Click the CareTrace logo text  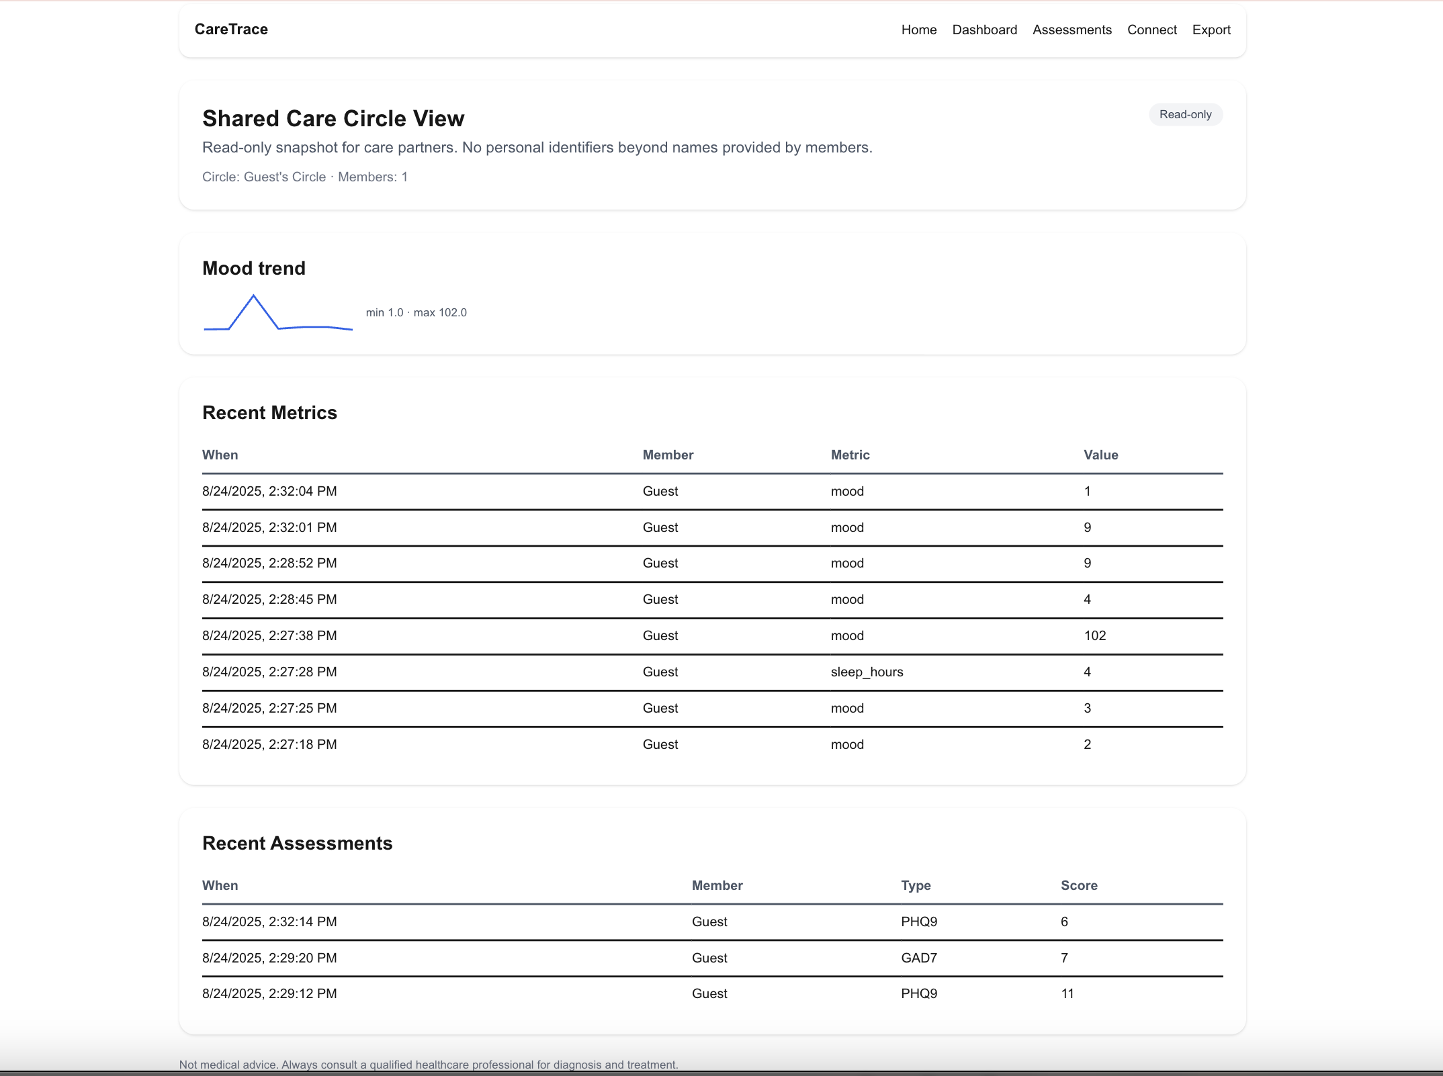point(231,30)
